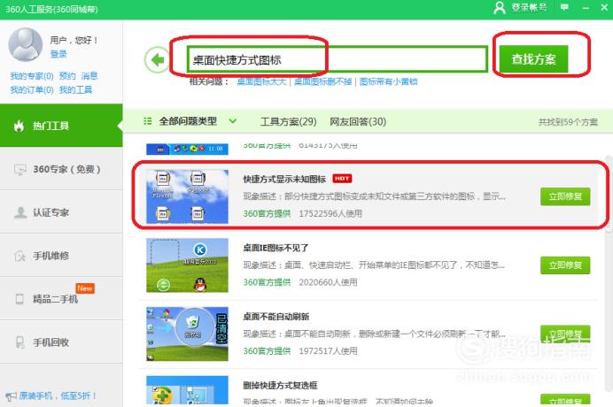Select 360专家（免费） in the sidebar

[61, 169]
